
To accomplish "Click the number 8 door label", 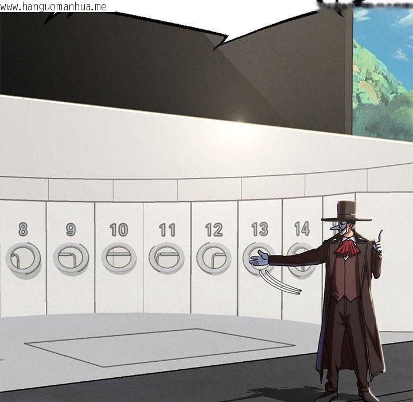I will (23, 230).
